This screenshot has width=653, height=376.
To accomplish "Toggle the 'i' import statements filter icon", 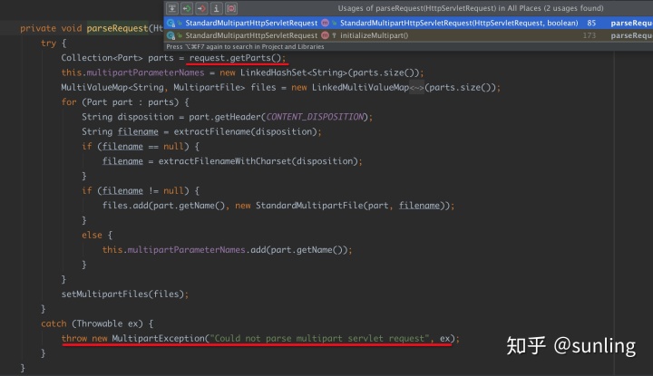I will coord(216,8).
